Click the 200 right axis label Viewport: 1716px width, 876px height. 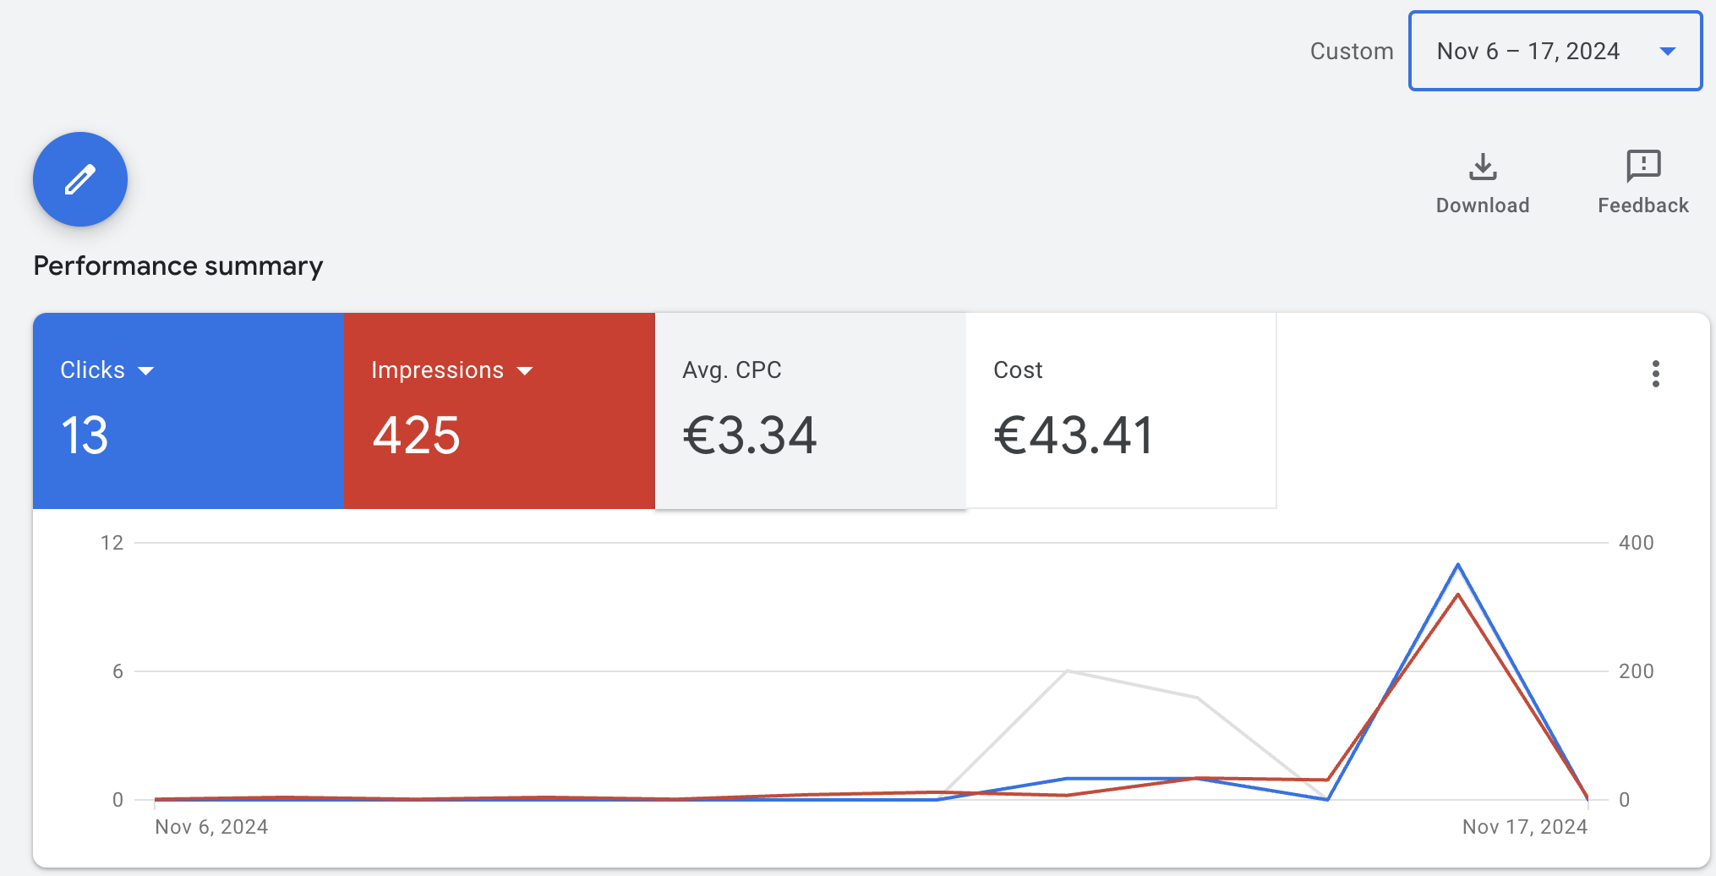click(x=1637, y=671)
